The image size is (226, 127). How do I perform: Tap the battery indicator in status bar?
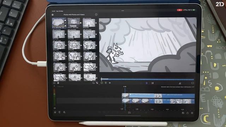click(194, 10)
